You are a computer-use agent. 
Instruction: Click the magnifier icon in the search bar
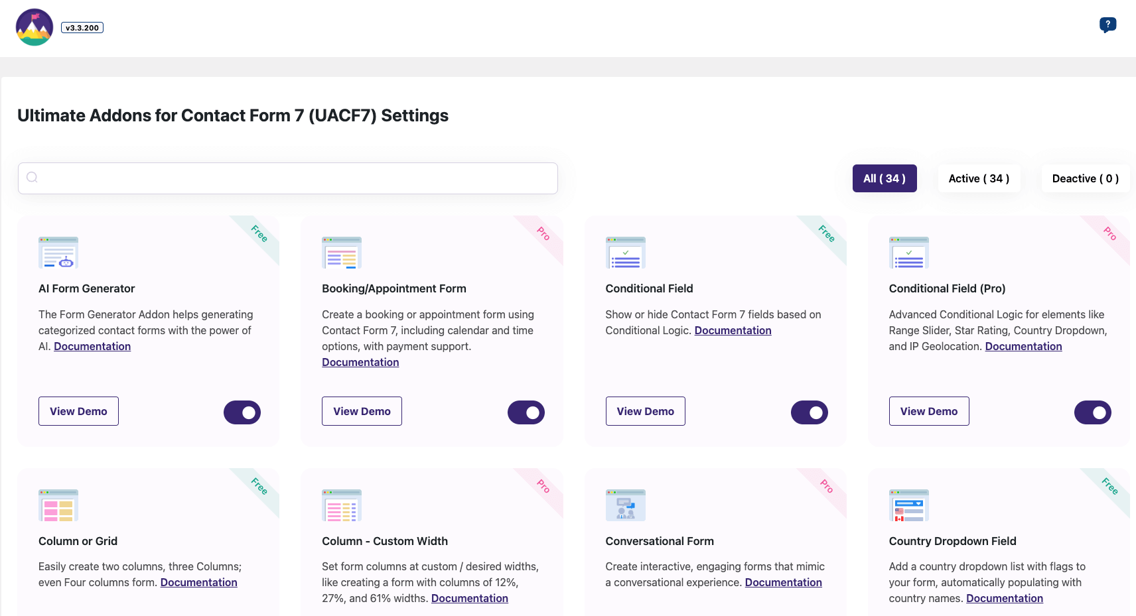(x=32, y=177)
